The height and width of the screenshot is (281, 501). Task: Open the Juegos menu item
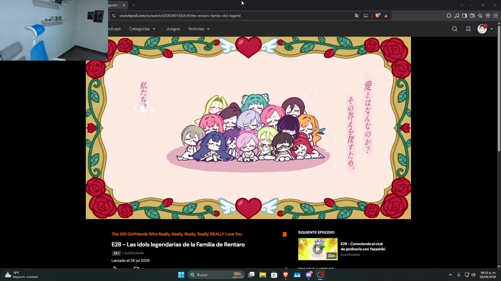(x=173, y=29)
